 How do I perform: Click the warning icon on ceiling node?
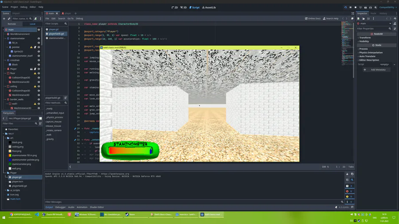pos(35,86)
